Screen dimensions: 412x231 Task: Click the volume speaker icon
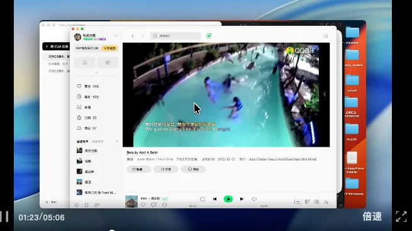[x=254, y=199]
